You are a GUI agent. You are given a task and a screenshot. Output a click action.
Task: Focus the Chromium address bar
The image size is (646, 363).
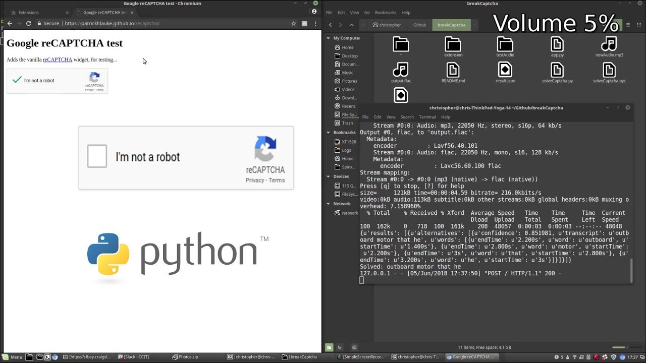161,23
